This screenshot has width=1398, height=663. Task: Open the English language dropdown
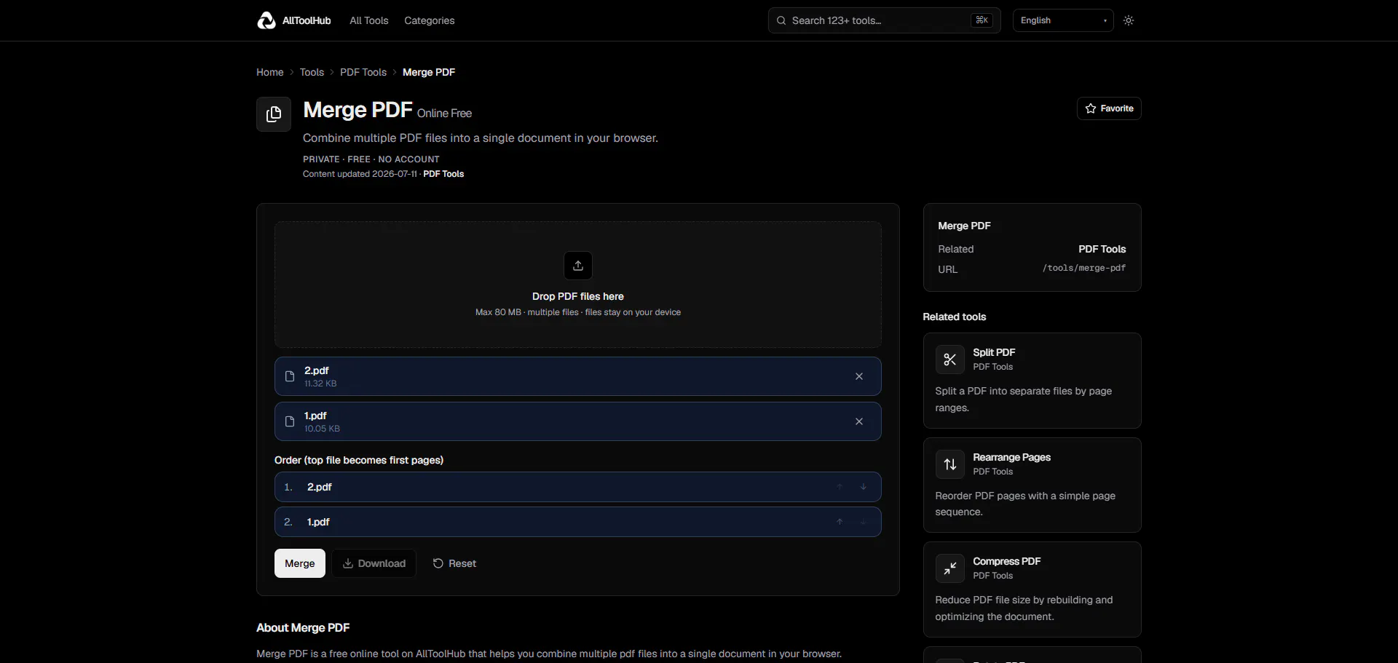click(x=1063, y=20)
